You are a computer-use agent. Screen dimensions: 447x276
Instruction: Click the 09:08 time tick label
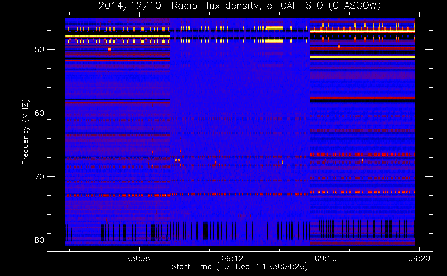139,258
